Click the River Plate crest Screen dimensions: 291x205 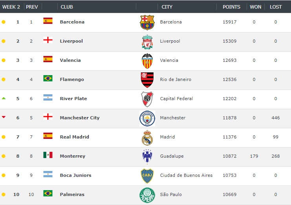147,99
